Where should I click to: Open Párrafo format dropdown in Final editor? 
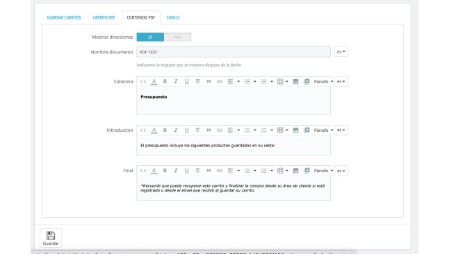point(324,171)
